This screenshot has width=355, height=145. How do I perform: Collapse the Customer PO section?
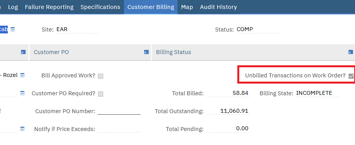point(146,52)
